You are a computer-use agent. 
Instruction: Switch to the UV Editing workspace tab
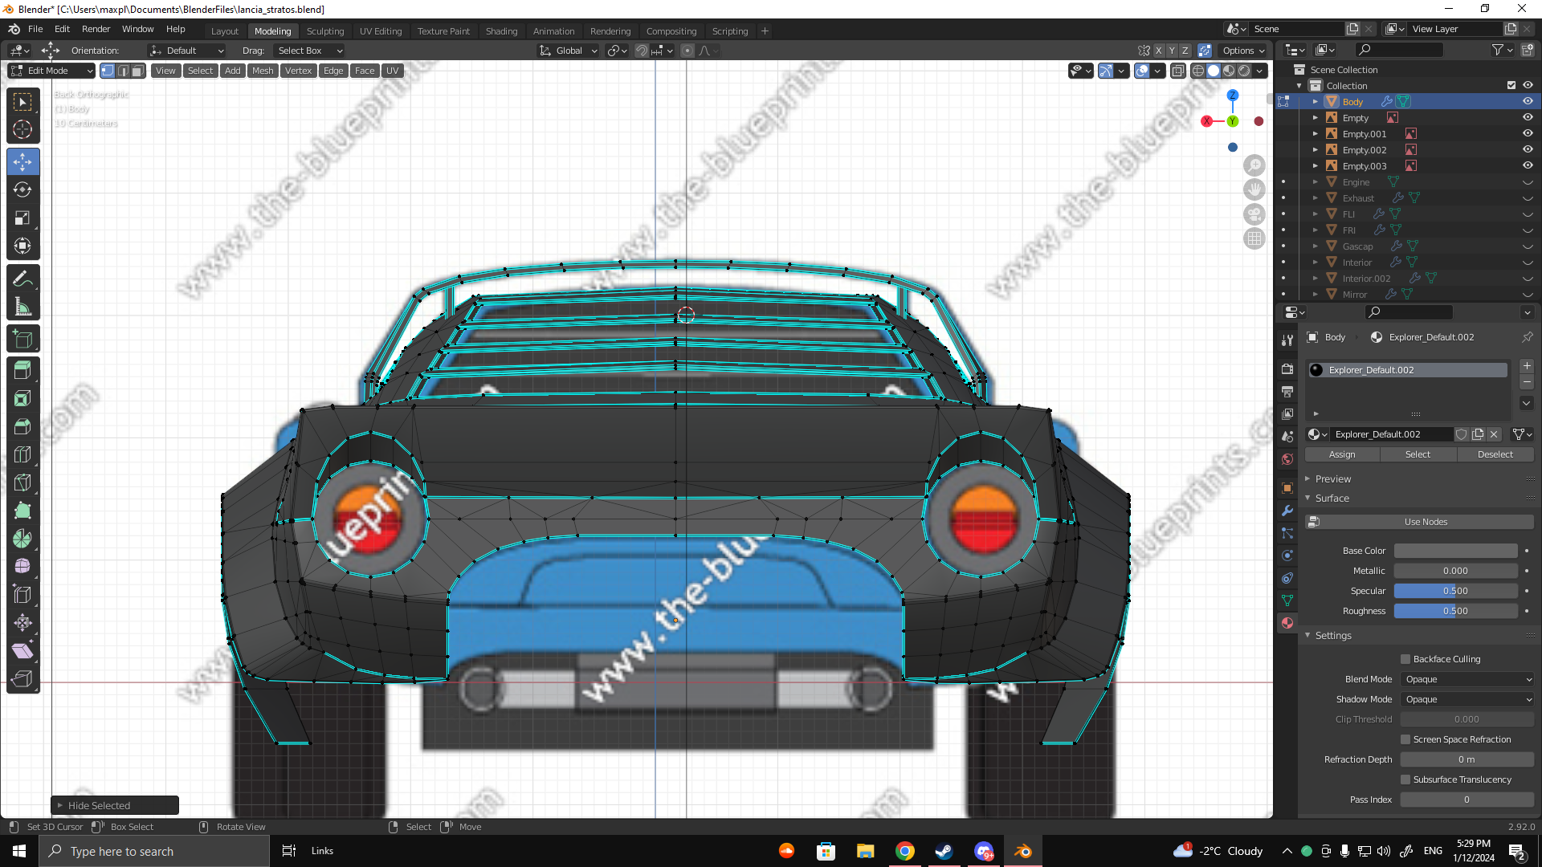click(x=380, y=31)
